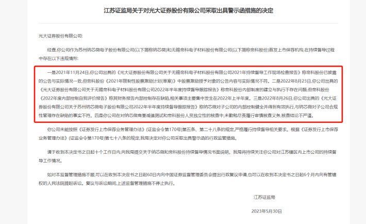Click the text 第五条、第二十八条
The image size is (366, 224).
(x=202, y=130)
